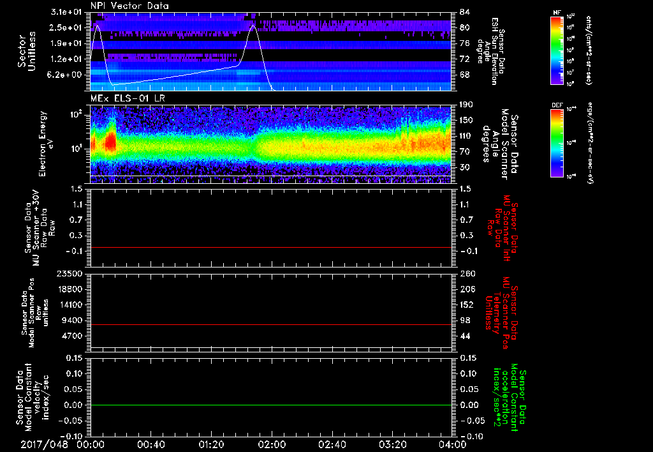Click the red line in Scanner Pos panel
Screen dimensions: 653x452
(x=270, y=324)
